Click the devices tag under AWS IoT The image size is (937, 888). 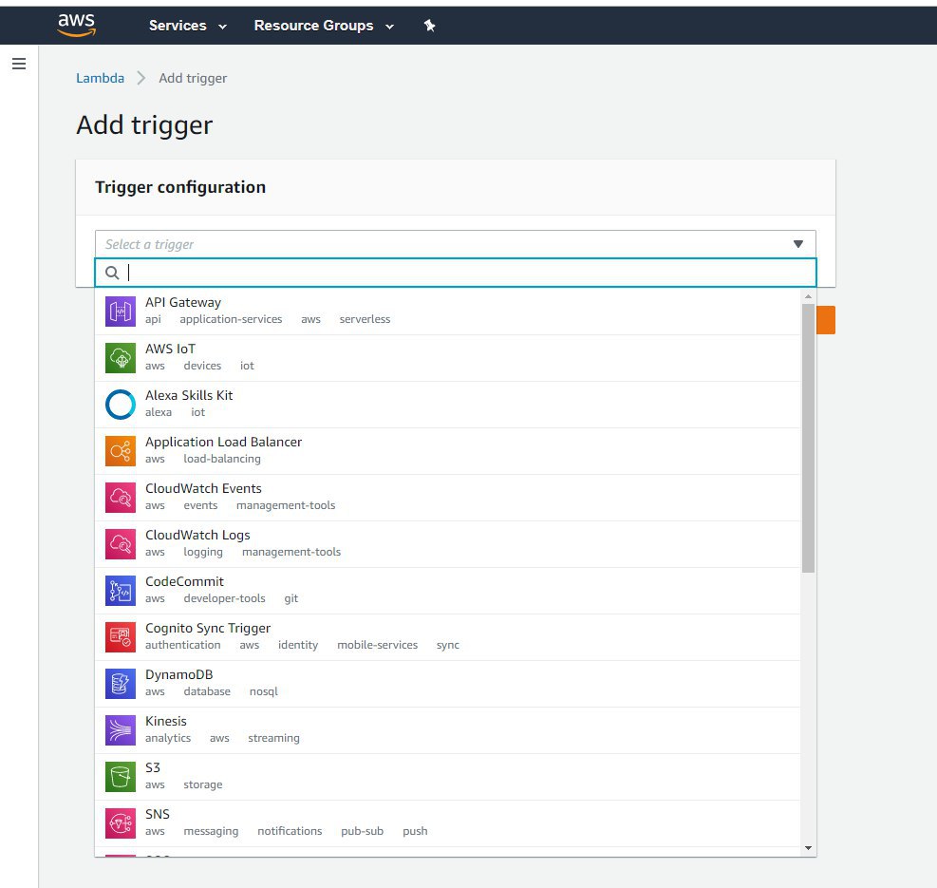[x=202, y=366]
